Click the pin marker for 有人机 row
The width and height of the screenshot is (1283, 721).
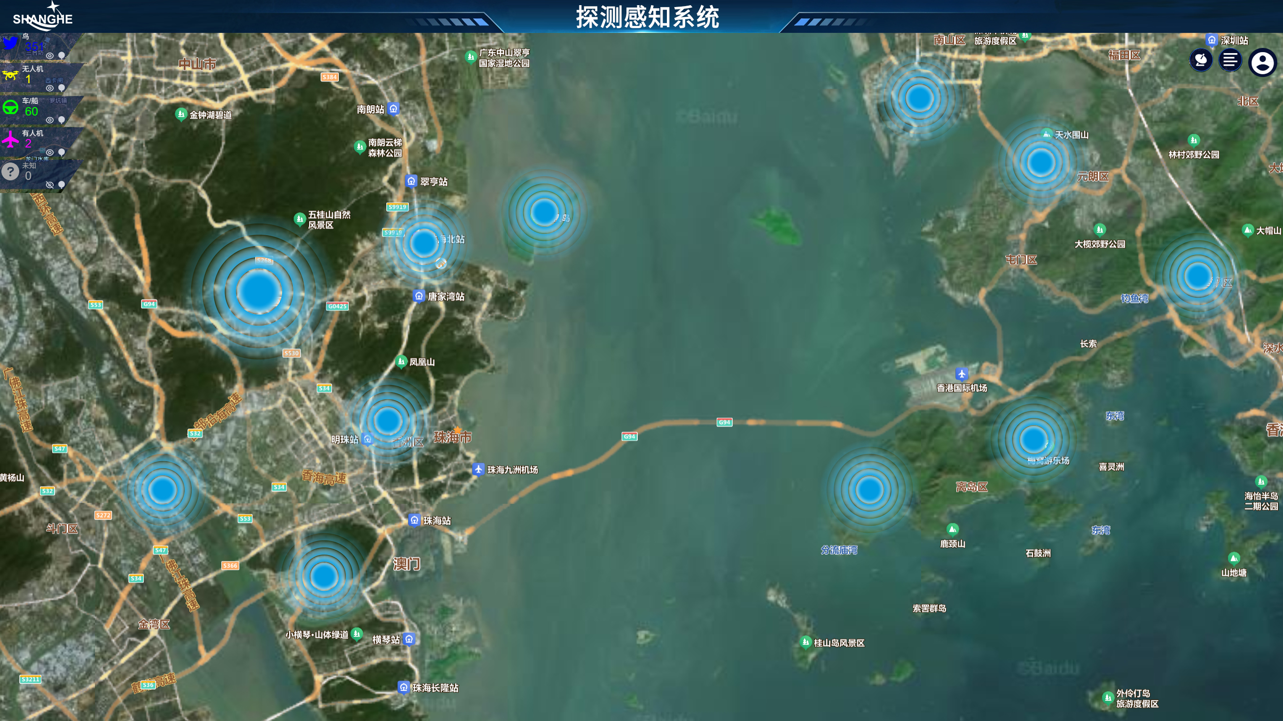pyautogui.click(x=62, y=152)
